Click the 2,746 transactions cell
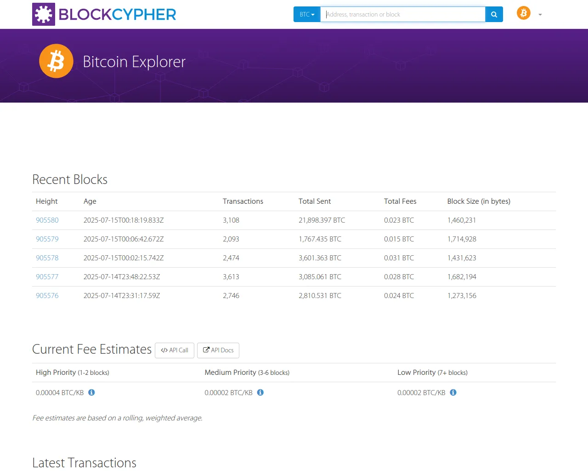 pos(231,296)
